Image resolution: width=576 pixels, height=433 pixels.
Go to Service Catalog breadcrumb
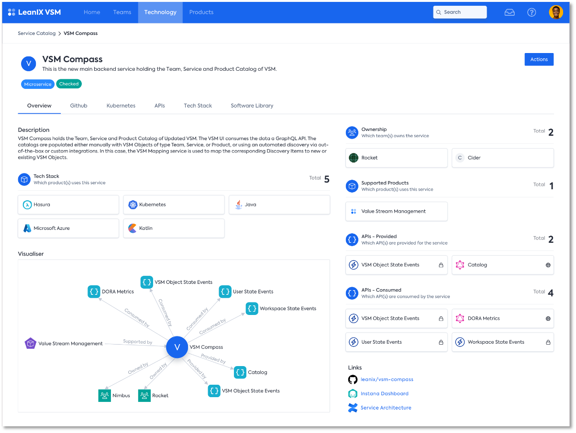37,33
